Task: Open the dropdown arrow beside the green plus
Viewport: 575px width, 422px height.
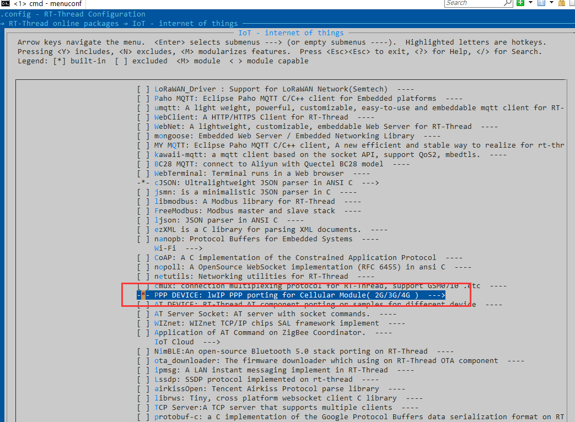Action: (530, 3)
